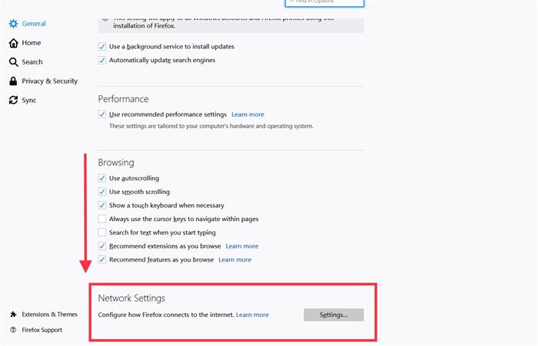
Task: Click the Search magnifier icon
Action: (13, 62)
